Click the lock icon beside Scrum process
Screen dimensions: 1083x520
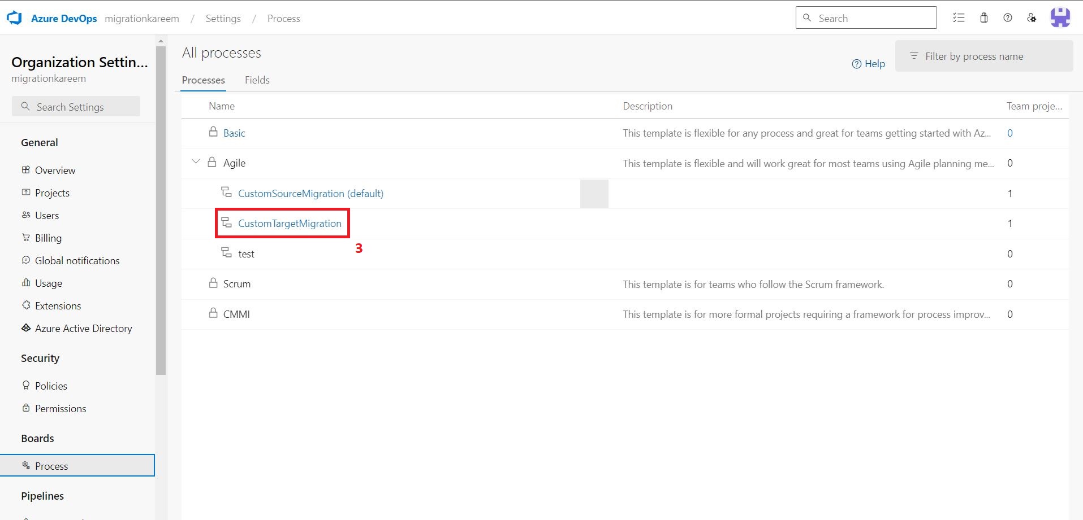pos(213,282)
